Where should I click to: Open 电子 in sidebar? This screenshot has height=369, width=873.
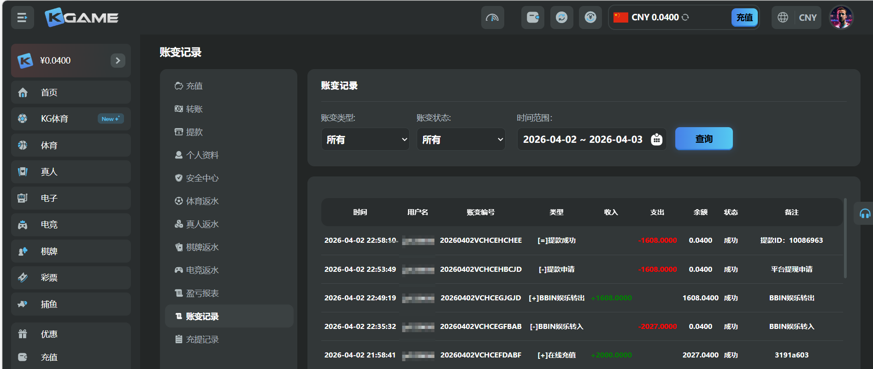71,198
